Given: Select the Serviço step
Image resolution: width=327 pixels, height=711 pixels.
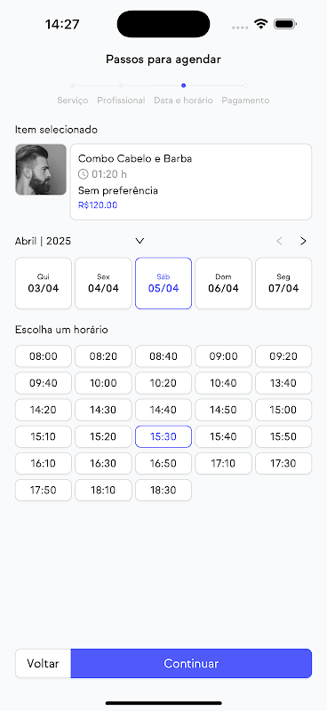Looking at the screenshot, I should point(73,100).
